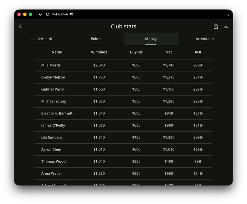Minimize the window with the yellow button
247x204 pixels.
pos(25,14)
